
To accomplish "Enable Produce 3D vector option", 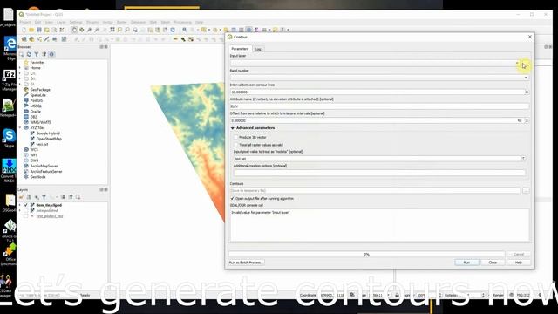I will [x=236, y=138].
